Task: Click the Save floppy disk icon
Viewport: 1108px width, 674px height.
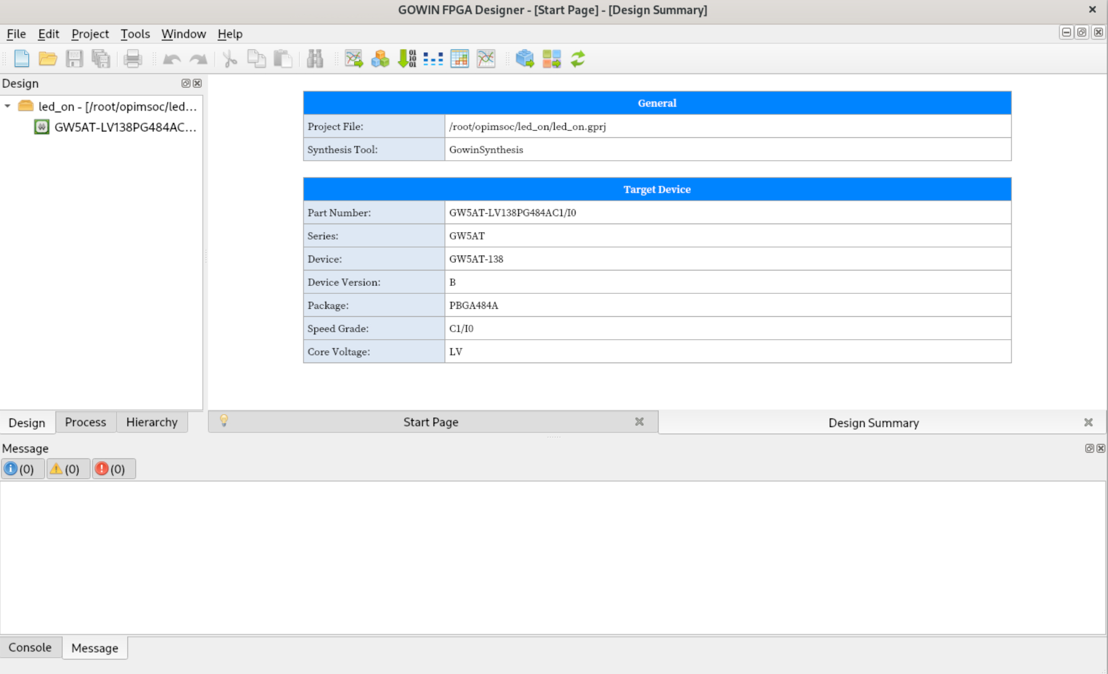Action: [x=74, y=59]
